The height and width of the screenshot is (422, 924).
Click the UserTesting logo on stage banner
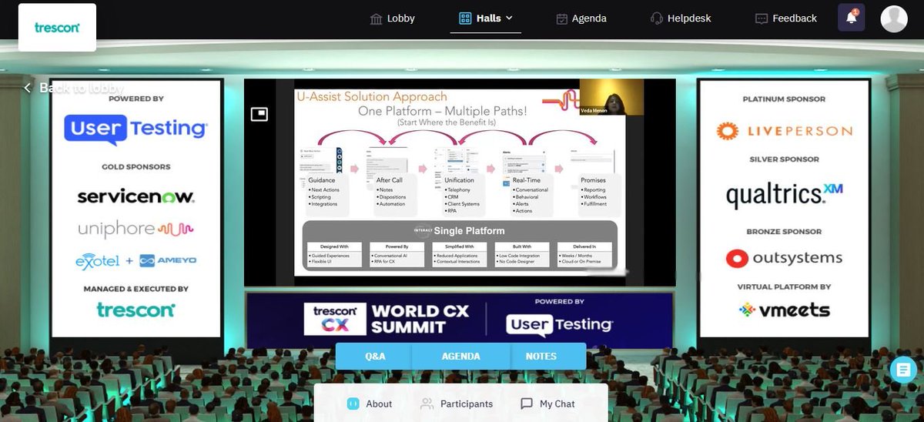560,323
